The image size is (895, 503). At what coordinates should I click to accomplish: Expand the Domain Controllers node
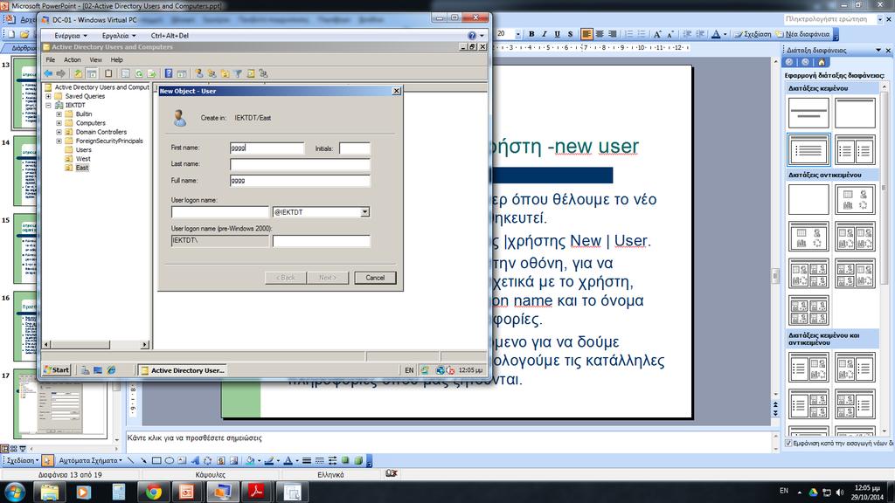(59, 132)
